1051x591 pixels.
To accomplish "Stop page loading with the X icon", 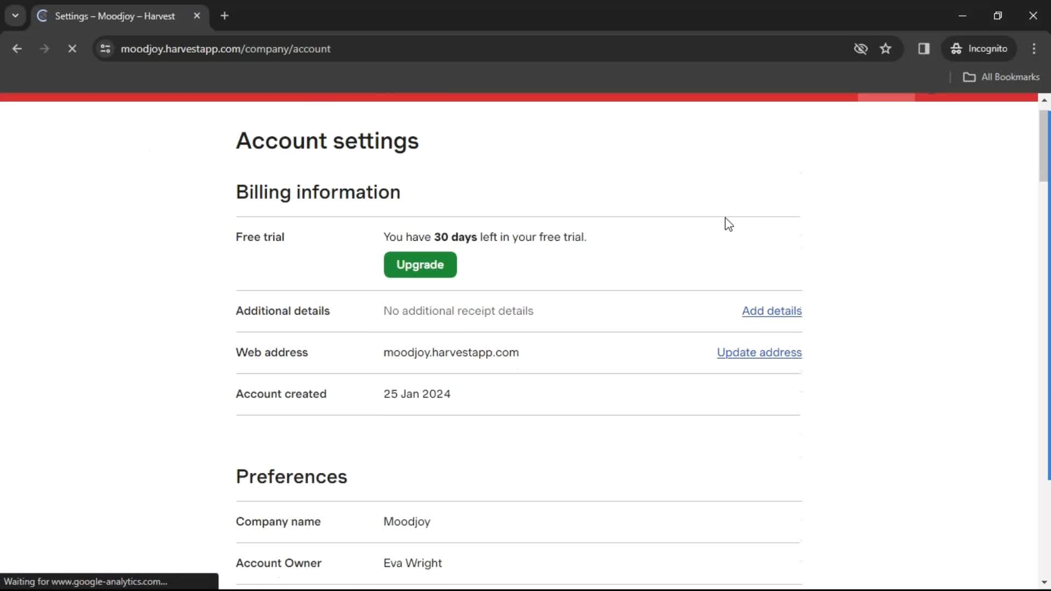I will point(72,49).
